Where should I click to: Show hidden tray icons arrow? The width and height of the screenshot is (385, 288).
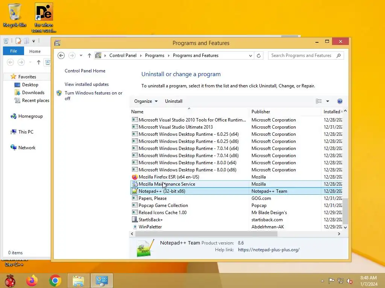[322, 281]
